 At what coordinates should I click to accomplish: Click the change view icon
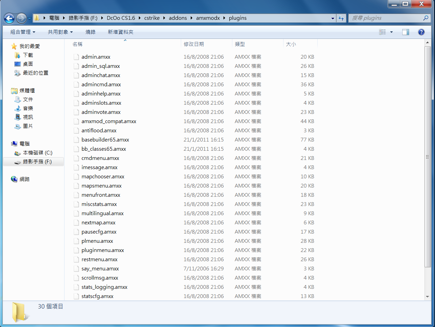(382, 32)
